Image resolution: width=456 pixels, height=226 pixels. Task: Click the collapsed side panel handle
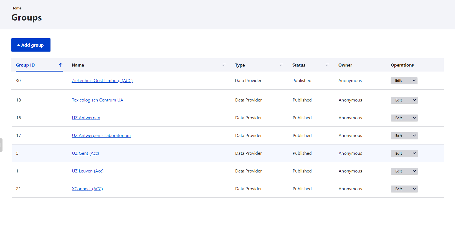pyautogui.click(x=1, y=145)
